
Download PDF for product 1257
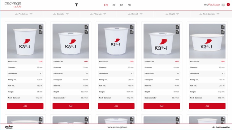pos(177,32)
